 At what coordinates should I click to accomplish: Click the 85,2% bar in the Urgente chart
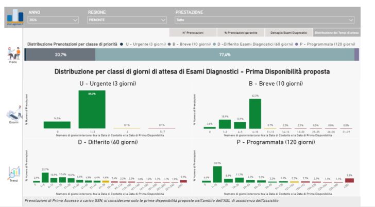pyautogui.click(x=92, y=109)
